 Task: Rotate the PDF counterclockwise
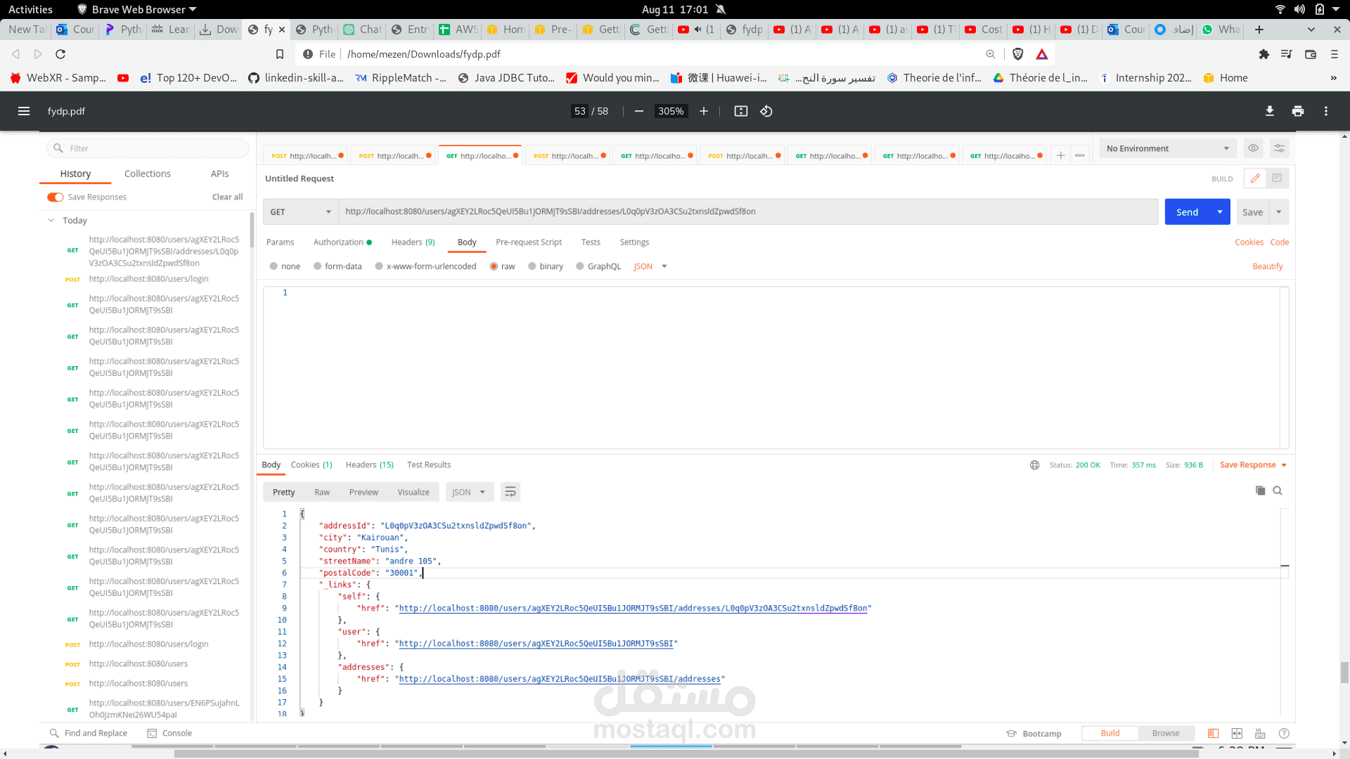766,111
